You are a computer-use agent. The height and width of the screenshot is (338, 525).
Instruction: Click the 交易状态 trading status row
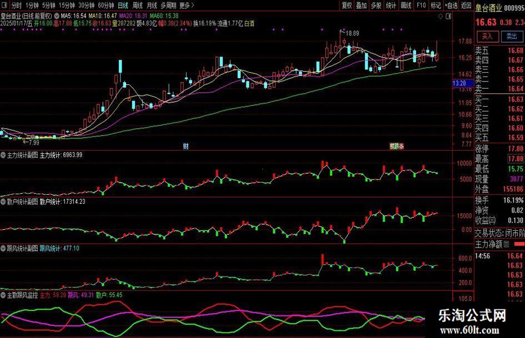[499, 233]
